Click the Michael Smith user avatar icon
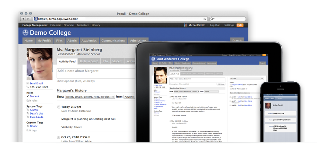 [x=185, y=25]
